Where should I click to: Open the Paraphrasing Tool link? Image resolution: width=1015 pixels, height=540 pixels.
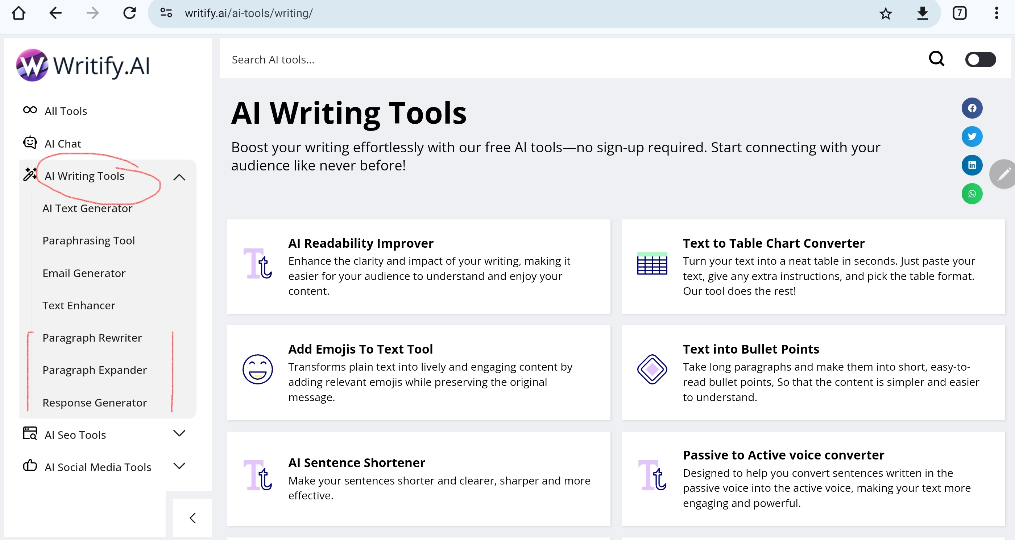(x=89, y=240)
